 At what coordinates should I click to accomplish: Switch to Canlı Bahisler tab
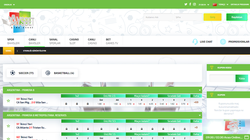tap(34, 41)
